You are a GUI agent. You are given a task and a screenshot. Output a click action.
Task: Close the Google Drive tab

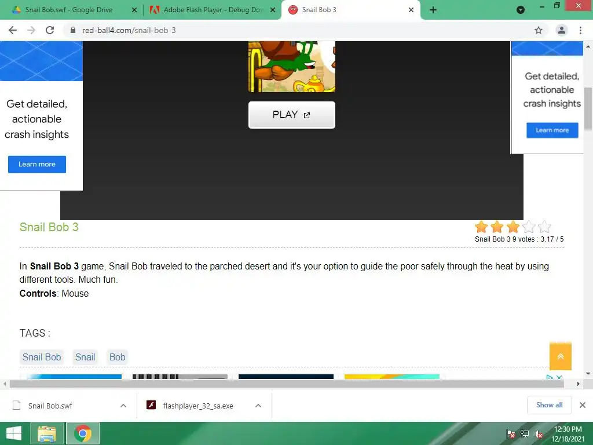[x=134, y=10]
